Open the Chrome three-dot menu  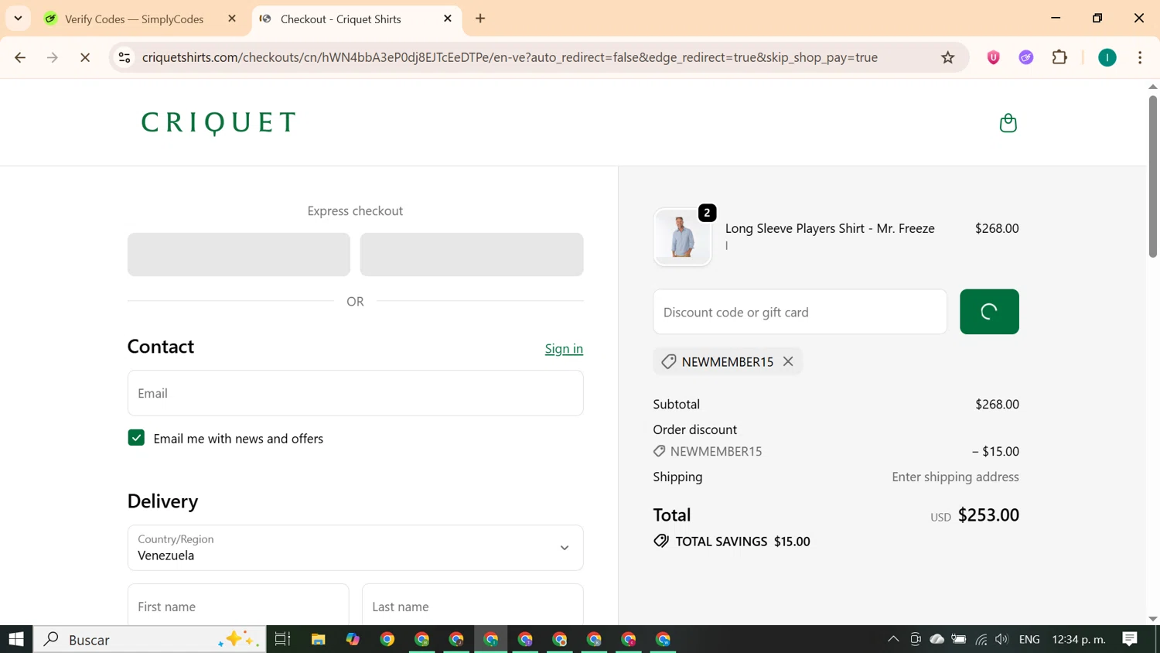pyautogui.click(x=1140, y=57)
